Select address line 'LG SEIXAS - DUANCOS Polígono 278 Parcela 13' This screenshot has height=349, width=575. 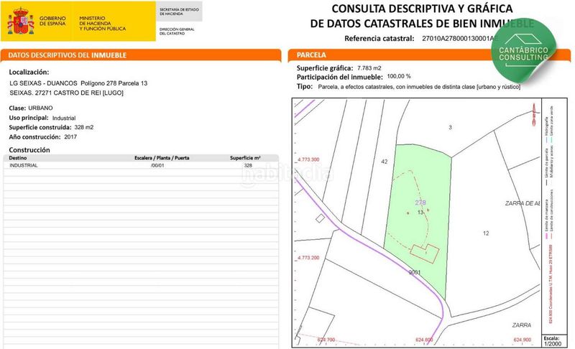pos(78,83)
